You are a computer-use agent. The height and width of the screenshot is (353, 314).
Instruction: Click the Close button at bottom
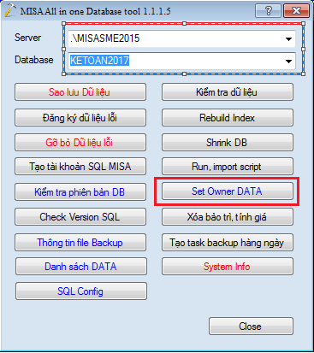[x=251, y=327]
